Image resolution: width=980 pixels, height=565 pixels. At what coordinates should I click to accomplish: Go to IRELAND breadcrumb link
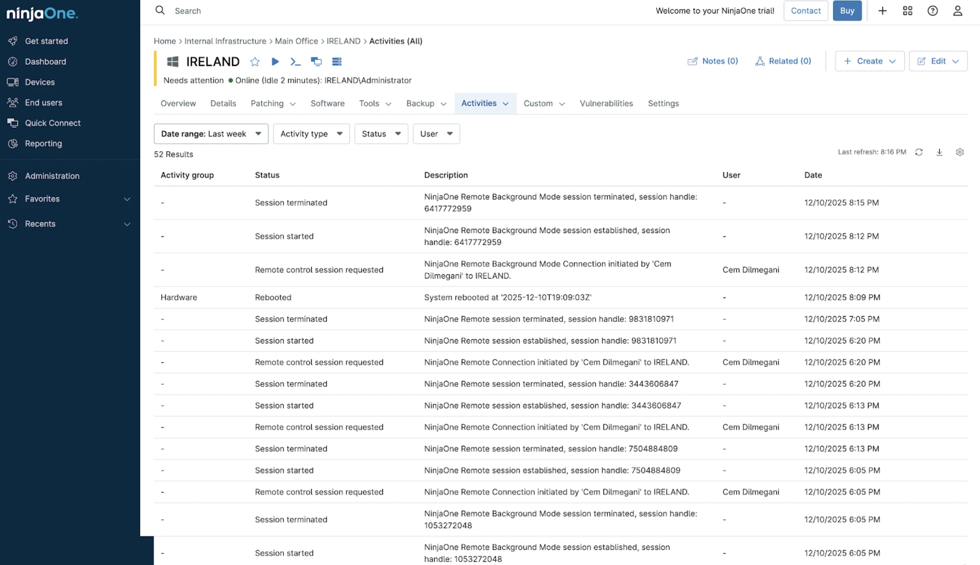coord(343,41)
